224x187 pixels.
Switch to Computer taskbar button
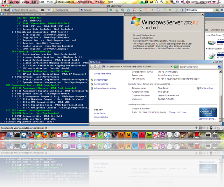click(93, 10)
